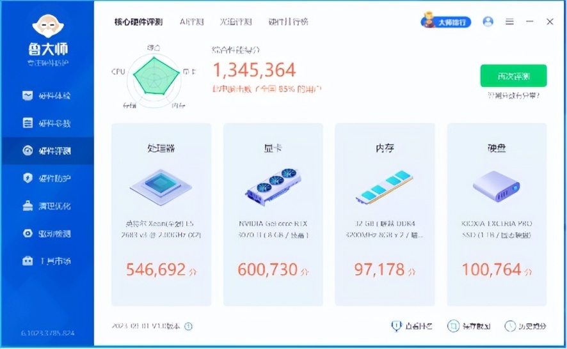
Task: Open 硬件体检 via its sidebar icon
Action: pos(28,95)
